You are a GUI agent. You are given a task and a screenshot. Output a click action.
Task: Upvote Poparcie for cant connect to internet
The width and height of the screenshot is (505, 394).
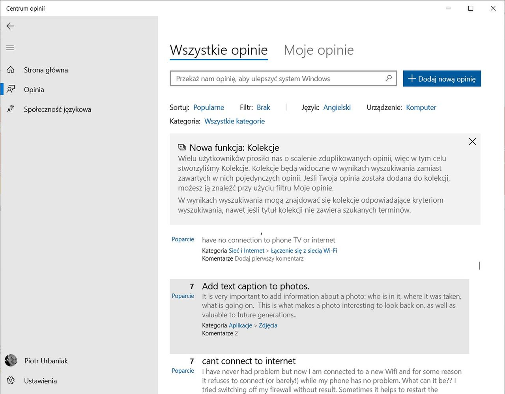[x=183, y=371]
